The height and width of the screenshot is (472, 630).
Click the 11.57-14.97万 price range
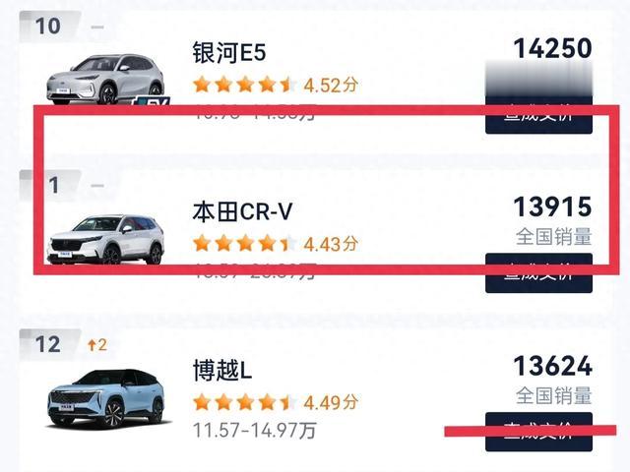pyautogui.click(x=255, y=430)
